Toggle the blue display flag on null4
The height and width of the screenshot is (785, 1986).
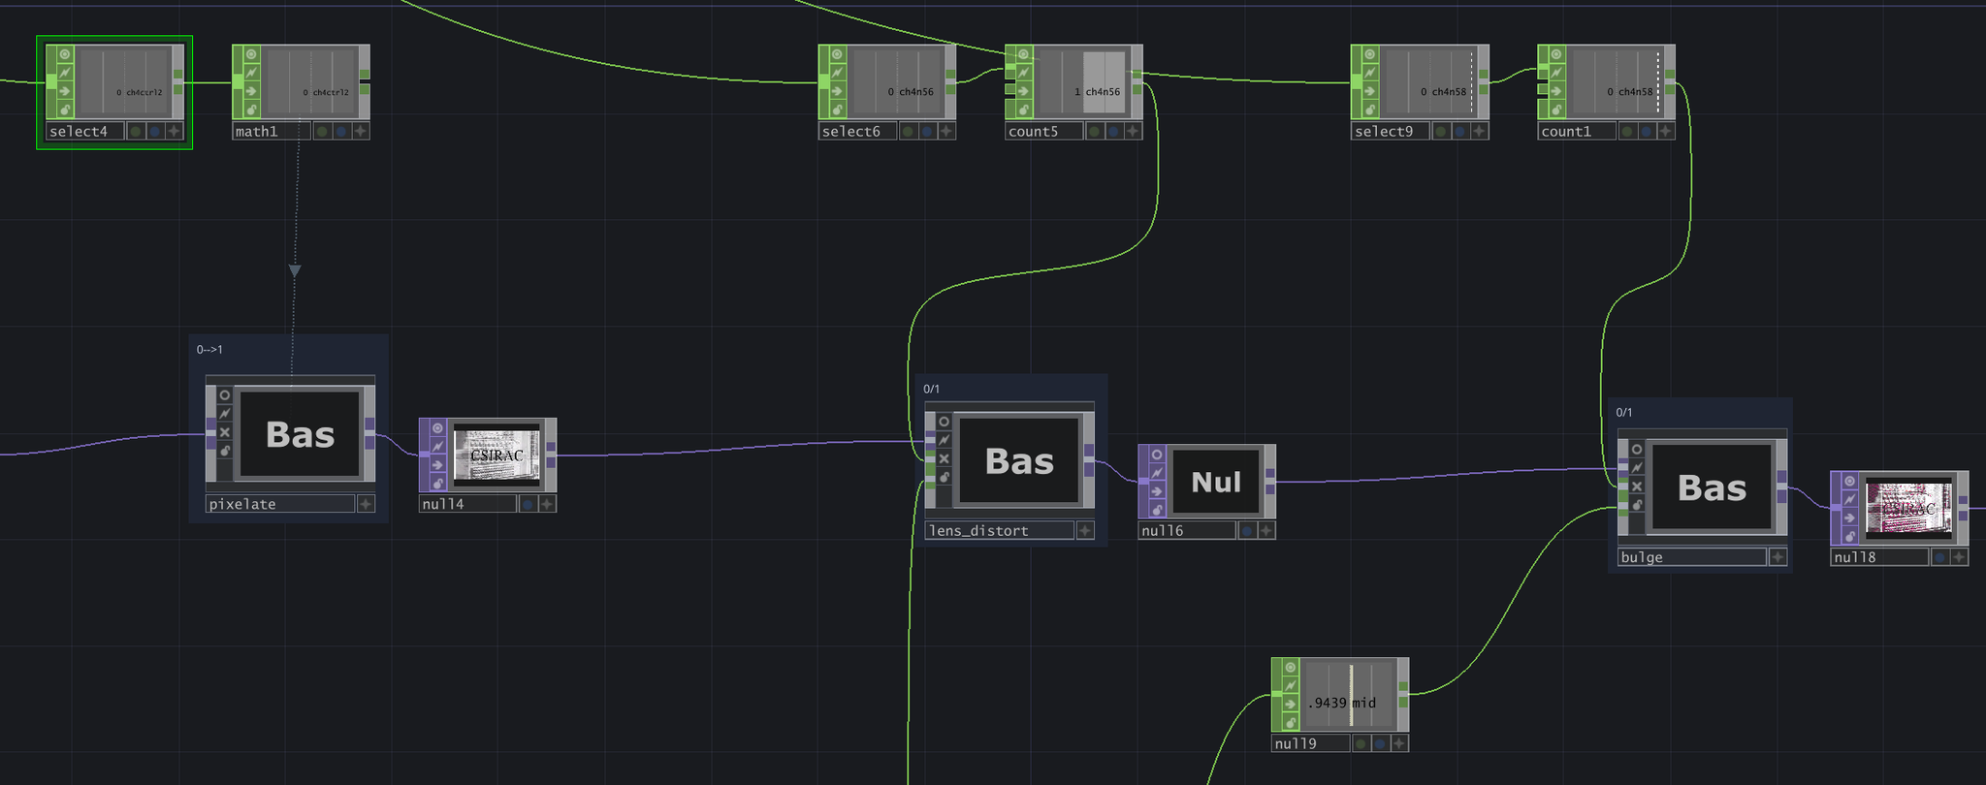528,504
